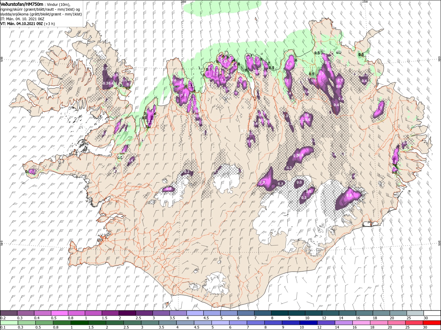441x330 pixels.
Task: Click the 'slydda/snjókoma' legend description line
Action: (41, 14)
